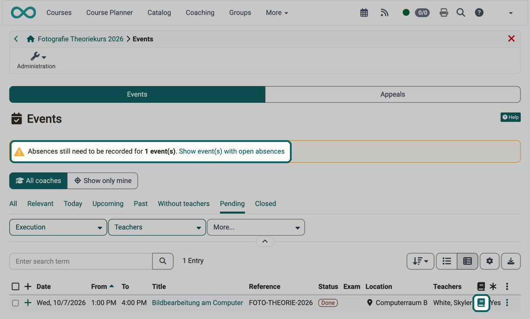The width and height of the screenshot is (530, 319).
Task: Switch to the Appeals tab
Action: [x=393, y=95]
